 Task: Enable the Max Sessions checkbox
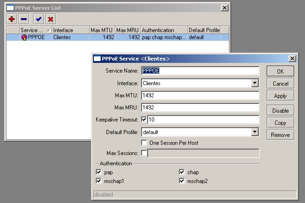coord(144,153)
